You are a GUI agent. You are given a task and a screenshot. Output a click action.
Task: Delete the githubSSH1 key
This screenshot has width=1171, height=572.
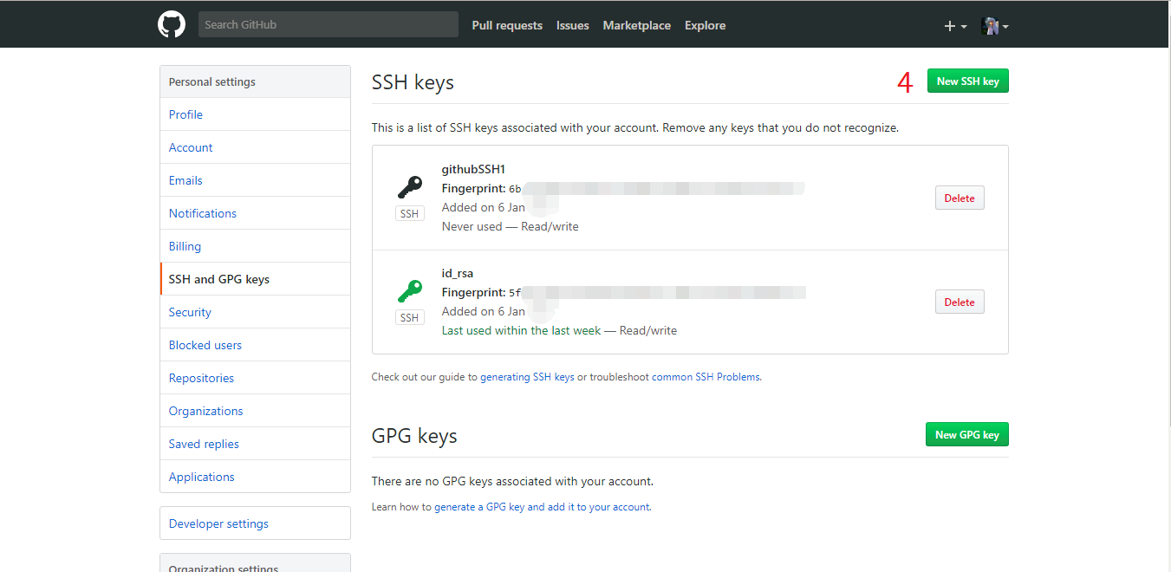959,198
